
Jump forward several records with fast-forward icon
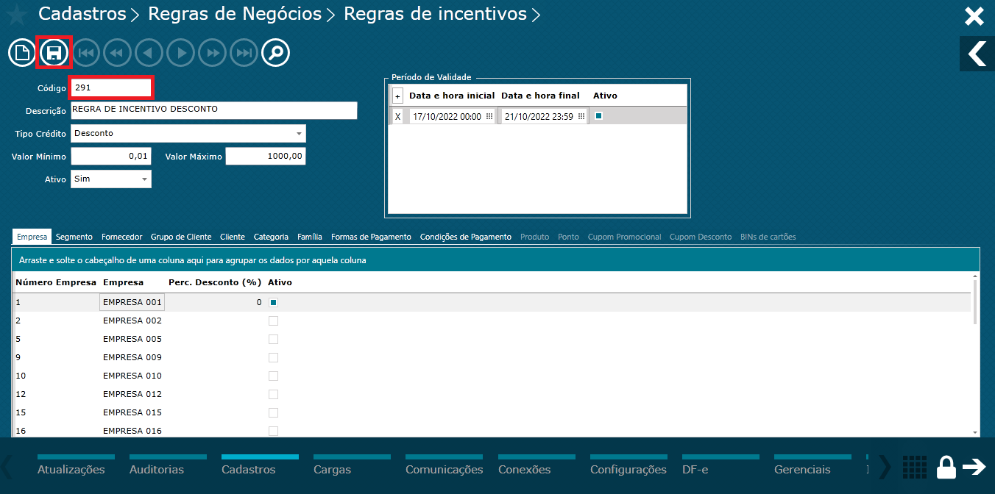213,53
